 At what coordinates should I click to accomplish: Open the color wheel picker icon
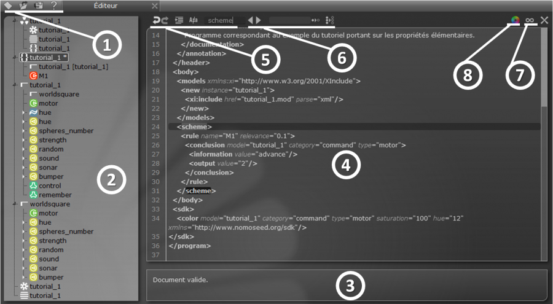click(514, 20)
